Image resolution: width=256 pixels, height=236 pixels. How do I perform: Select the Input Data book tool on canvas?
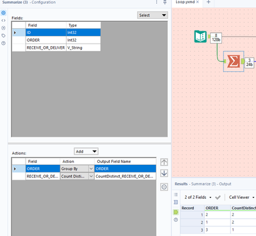point(200,37)
